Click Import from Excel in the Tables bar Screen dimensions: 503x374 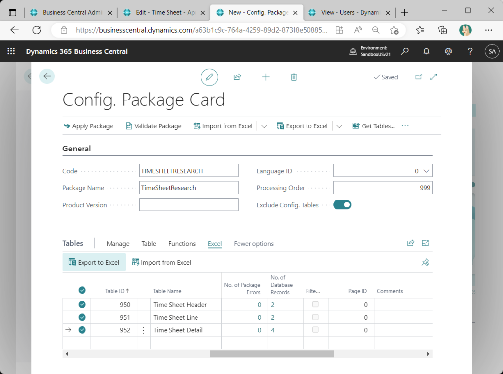(161, 262)
